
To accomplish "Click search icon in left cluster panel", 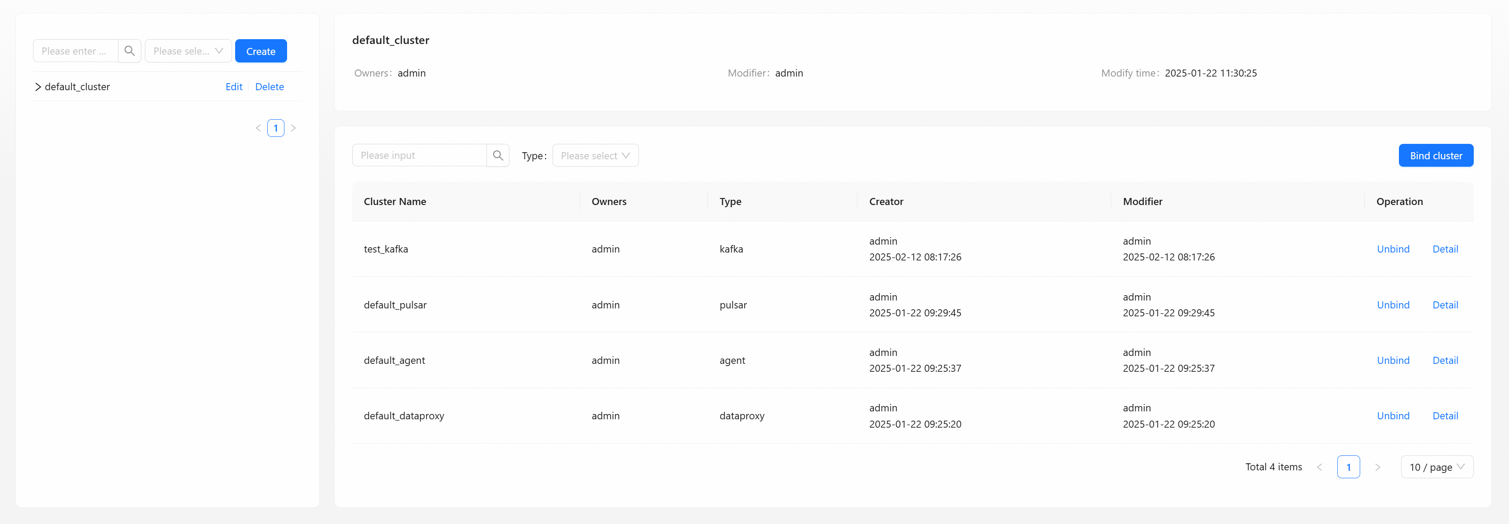I will [x=129, y=51].
